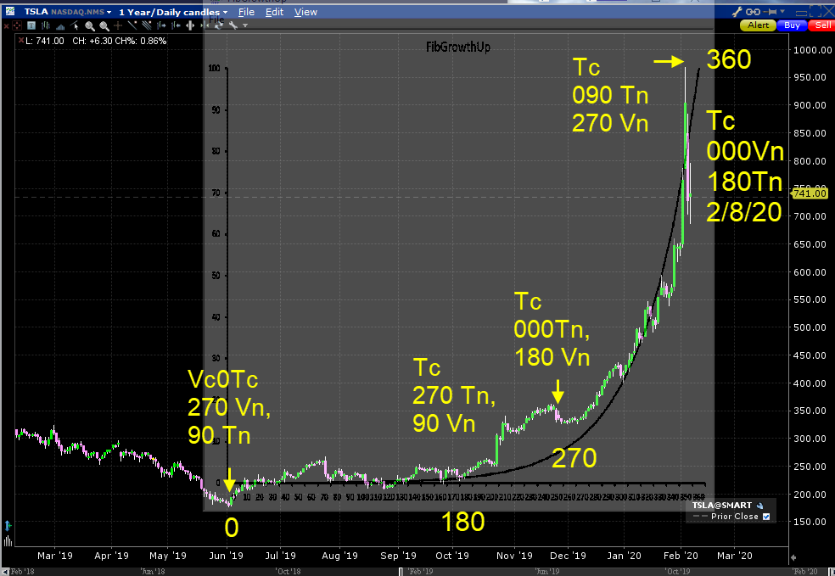Viewport: 835px width, 576px height.
Task: Select the trendline pointer tool
Action: point(75,25)
